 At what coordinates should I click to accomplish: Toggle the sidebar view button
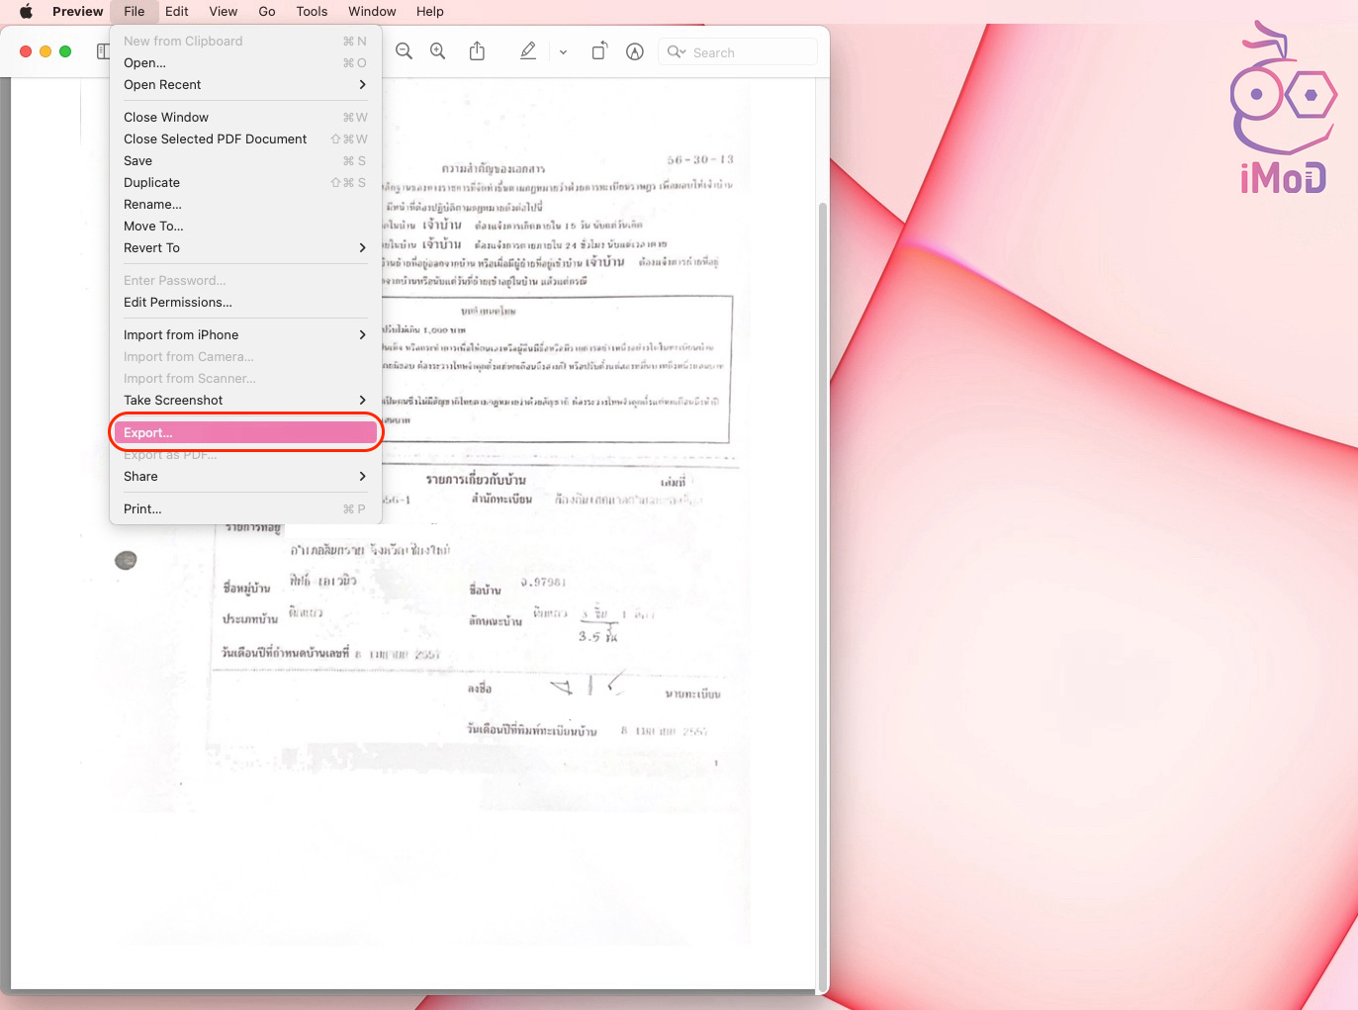(x=103, y=51)
